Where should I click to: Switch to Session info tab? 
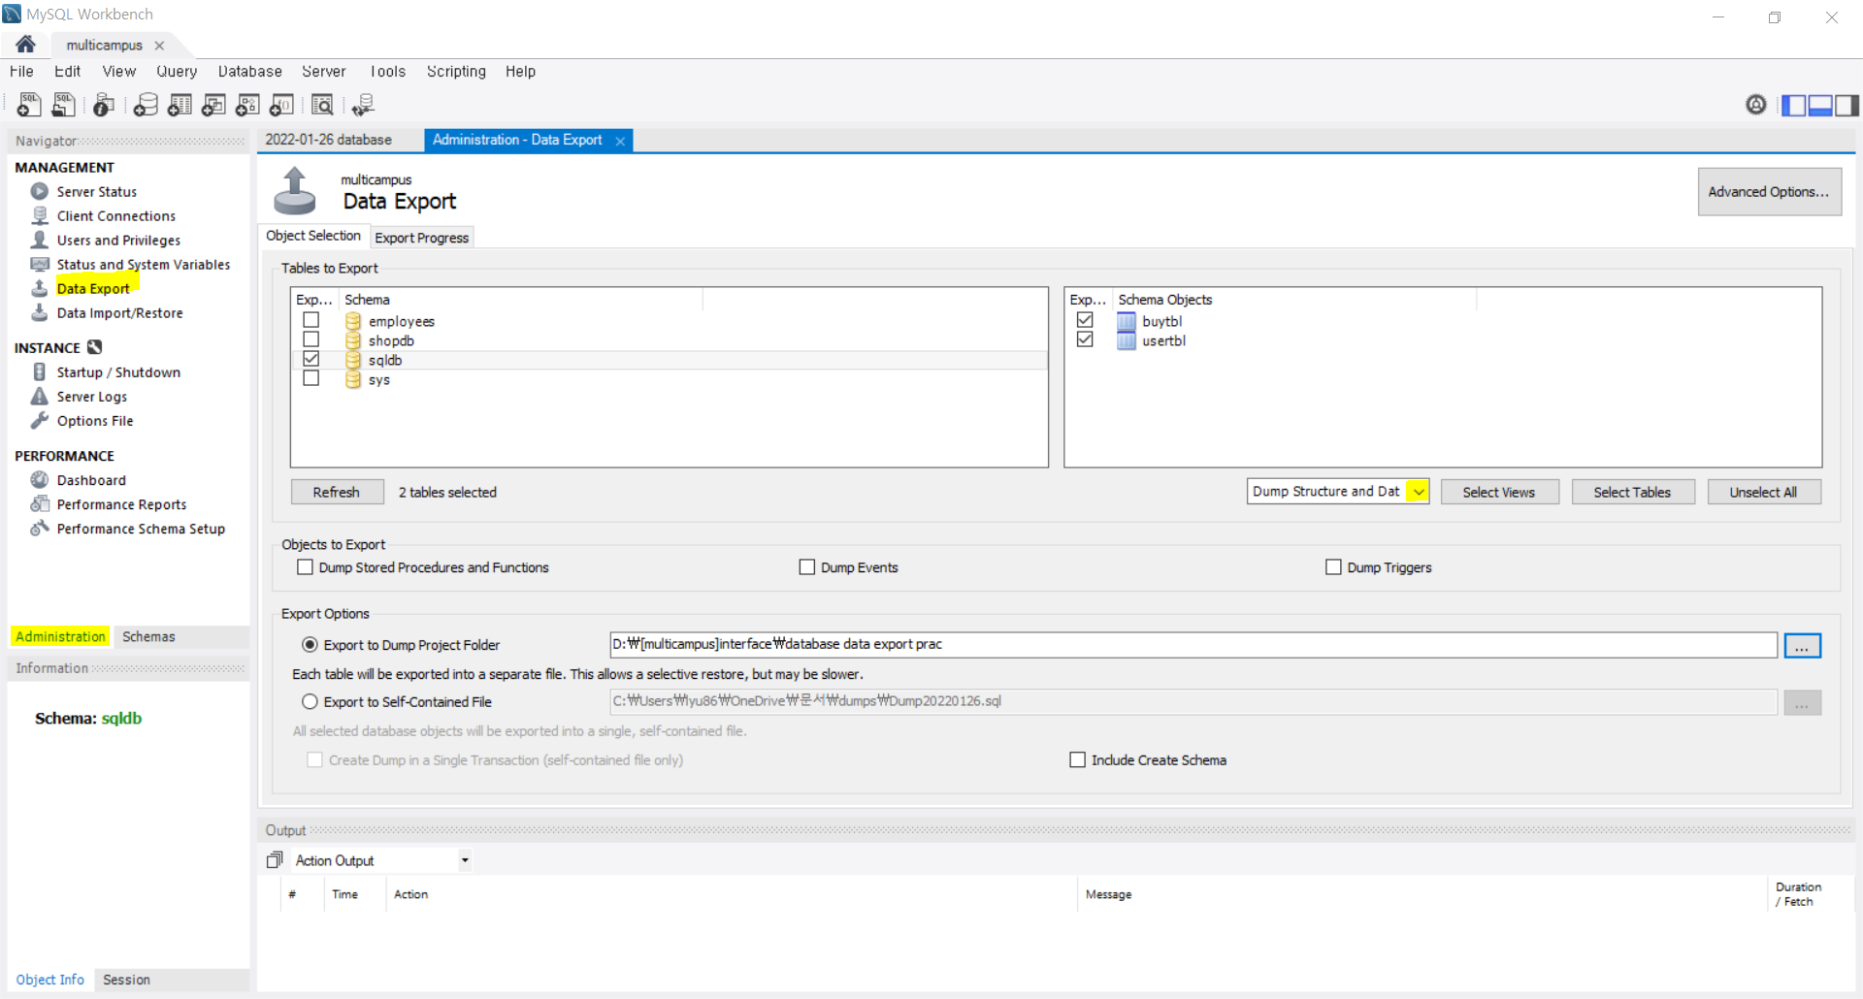tap(126, 980)
